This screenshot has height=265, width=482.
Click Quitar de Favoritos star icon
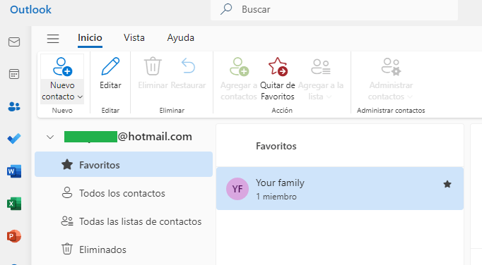pos(278,66)
